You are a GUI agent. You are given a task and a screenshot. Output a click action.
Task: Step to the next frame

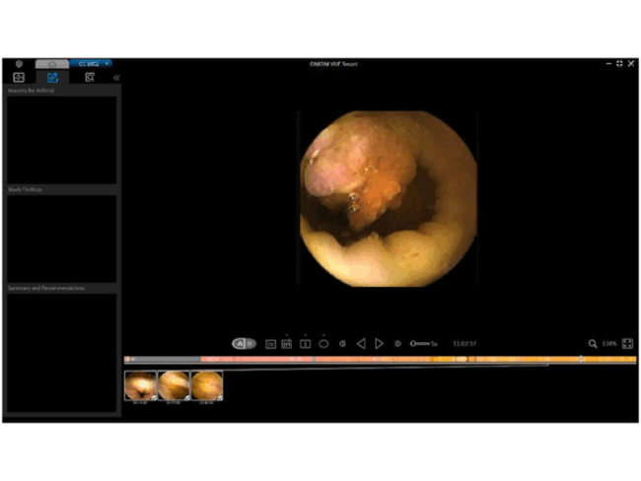click(397, 344)
